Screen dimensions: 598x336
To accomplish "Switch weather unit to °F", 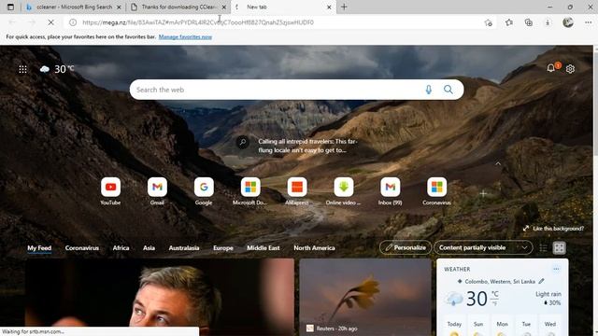I will tap(494, 303).
